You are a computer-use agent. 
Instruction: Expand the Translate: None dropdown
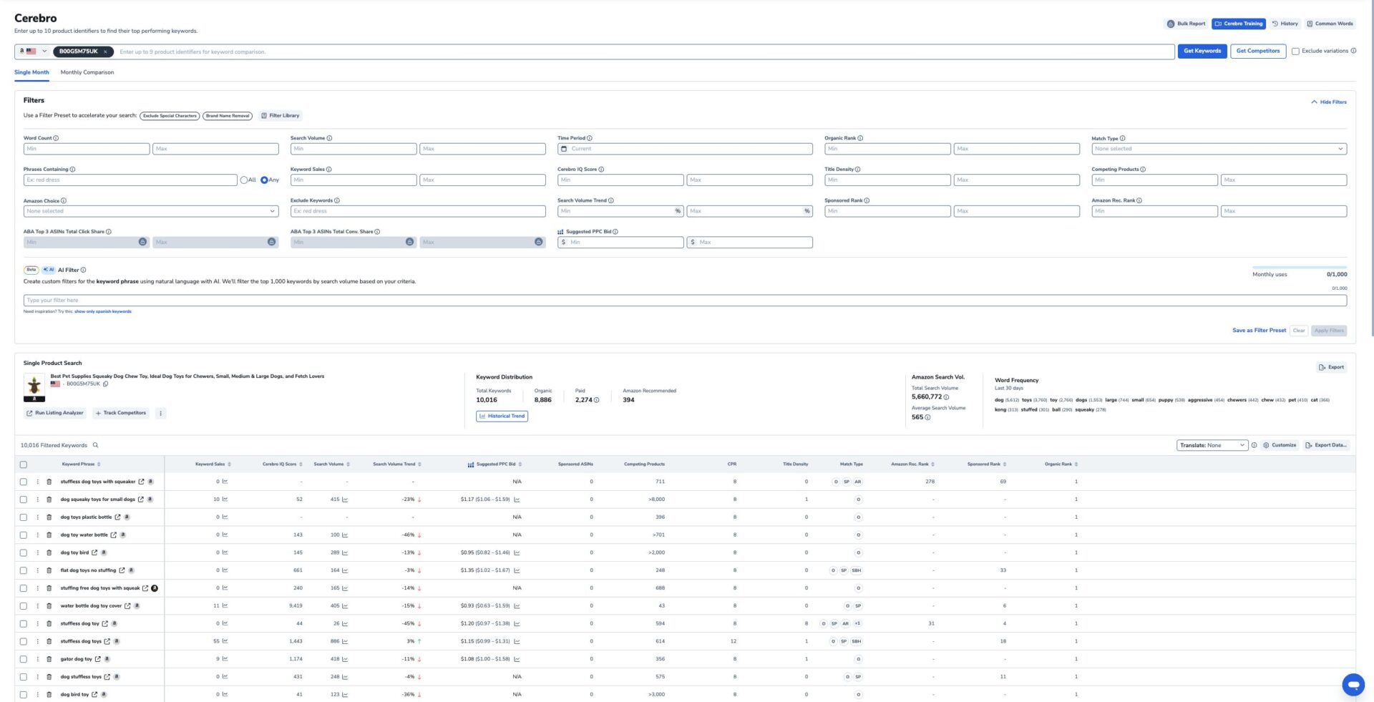[1212, 445]
